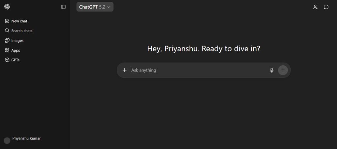This screenshot has width=337, height=149.
Task: Click the chevron beside ChatGPT 5.2
Action: click(109, 7)
